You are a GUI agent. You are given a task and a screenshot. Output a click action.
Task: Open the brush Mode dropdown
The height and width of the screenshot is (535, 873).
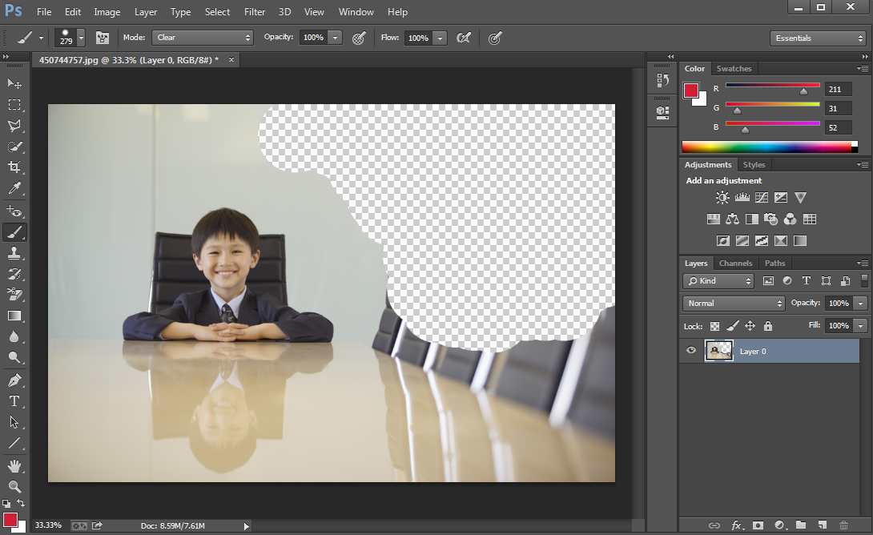tap(203, 38)
